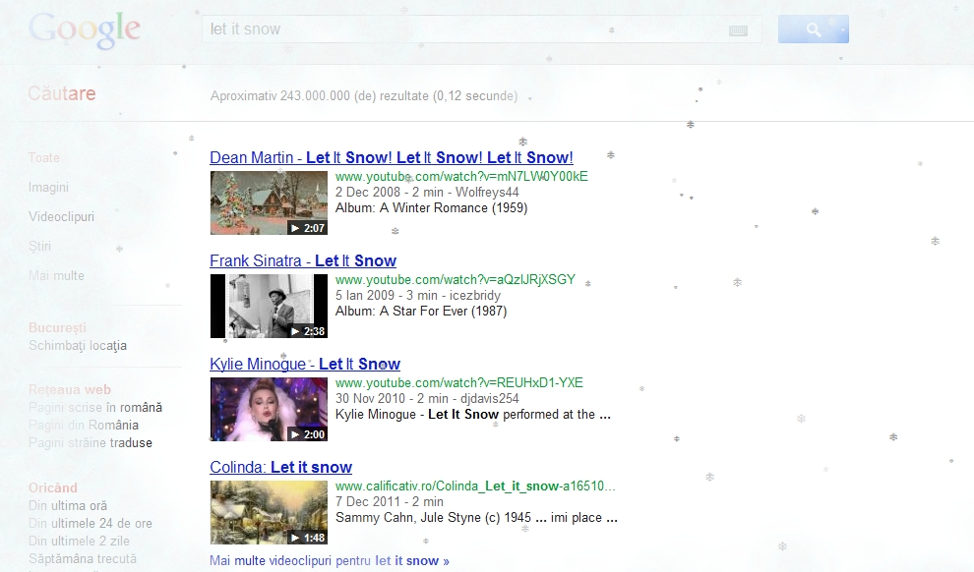Click 'Album: A Winter Romance (1959)' text
The width and height of the screenshot is (974, 572).
coord(432,207)
